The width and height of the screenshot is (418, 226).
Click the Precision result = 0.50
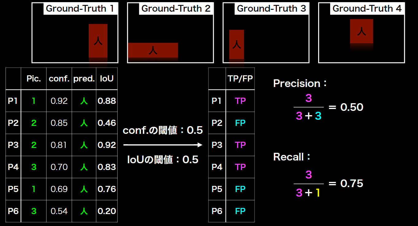coord(346,107)
